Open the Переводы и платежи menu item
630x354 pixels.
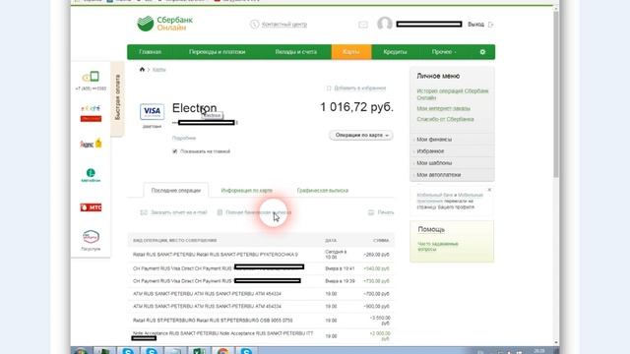coord(217,52)
